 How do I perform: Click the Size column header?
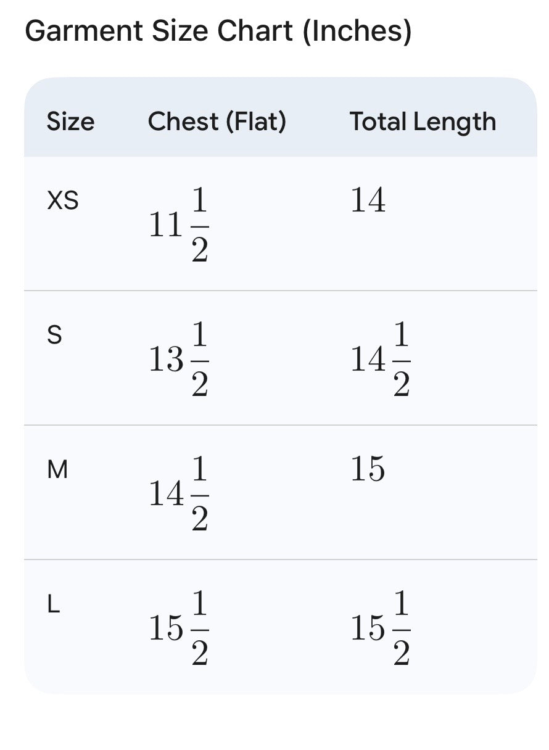pyautogui.click(x=70, y=122)
